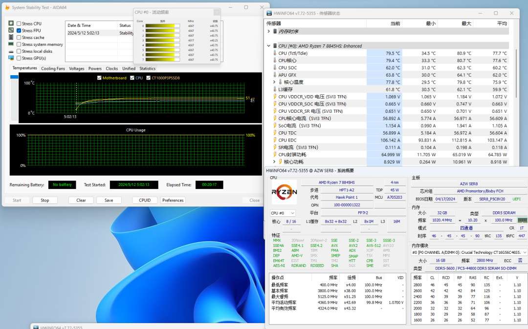Expand the 内存时序 sensor group
528x329 pixels.
269,31
